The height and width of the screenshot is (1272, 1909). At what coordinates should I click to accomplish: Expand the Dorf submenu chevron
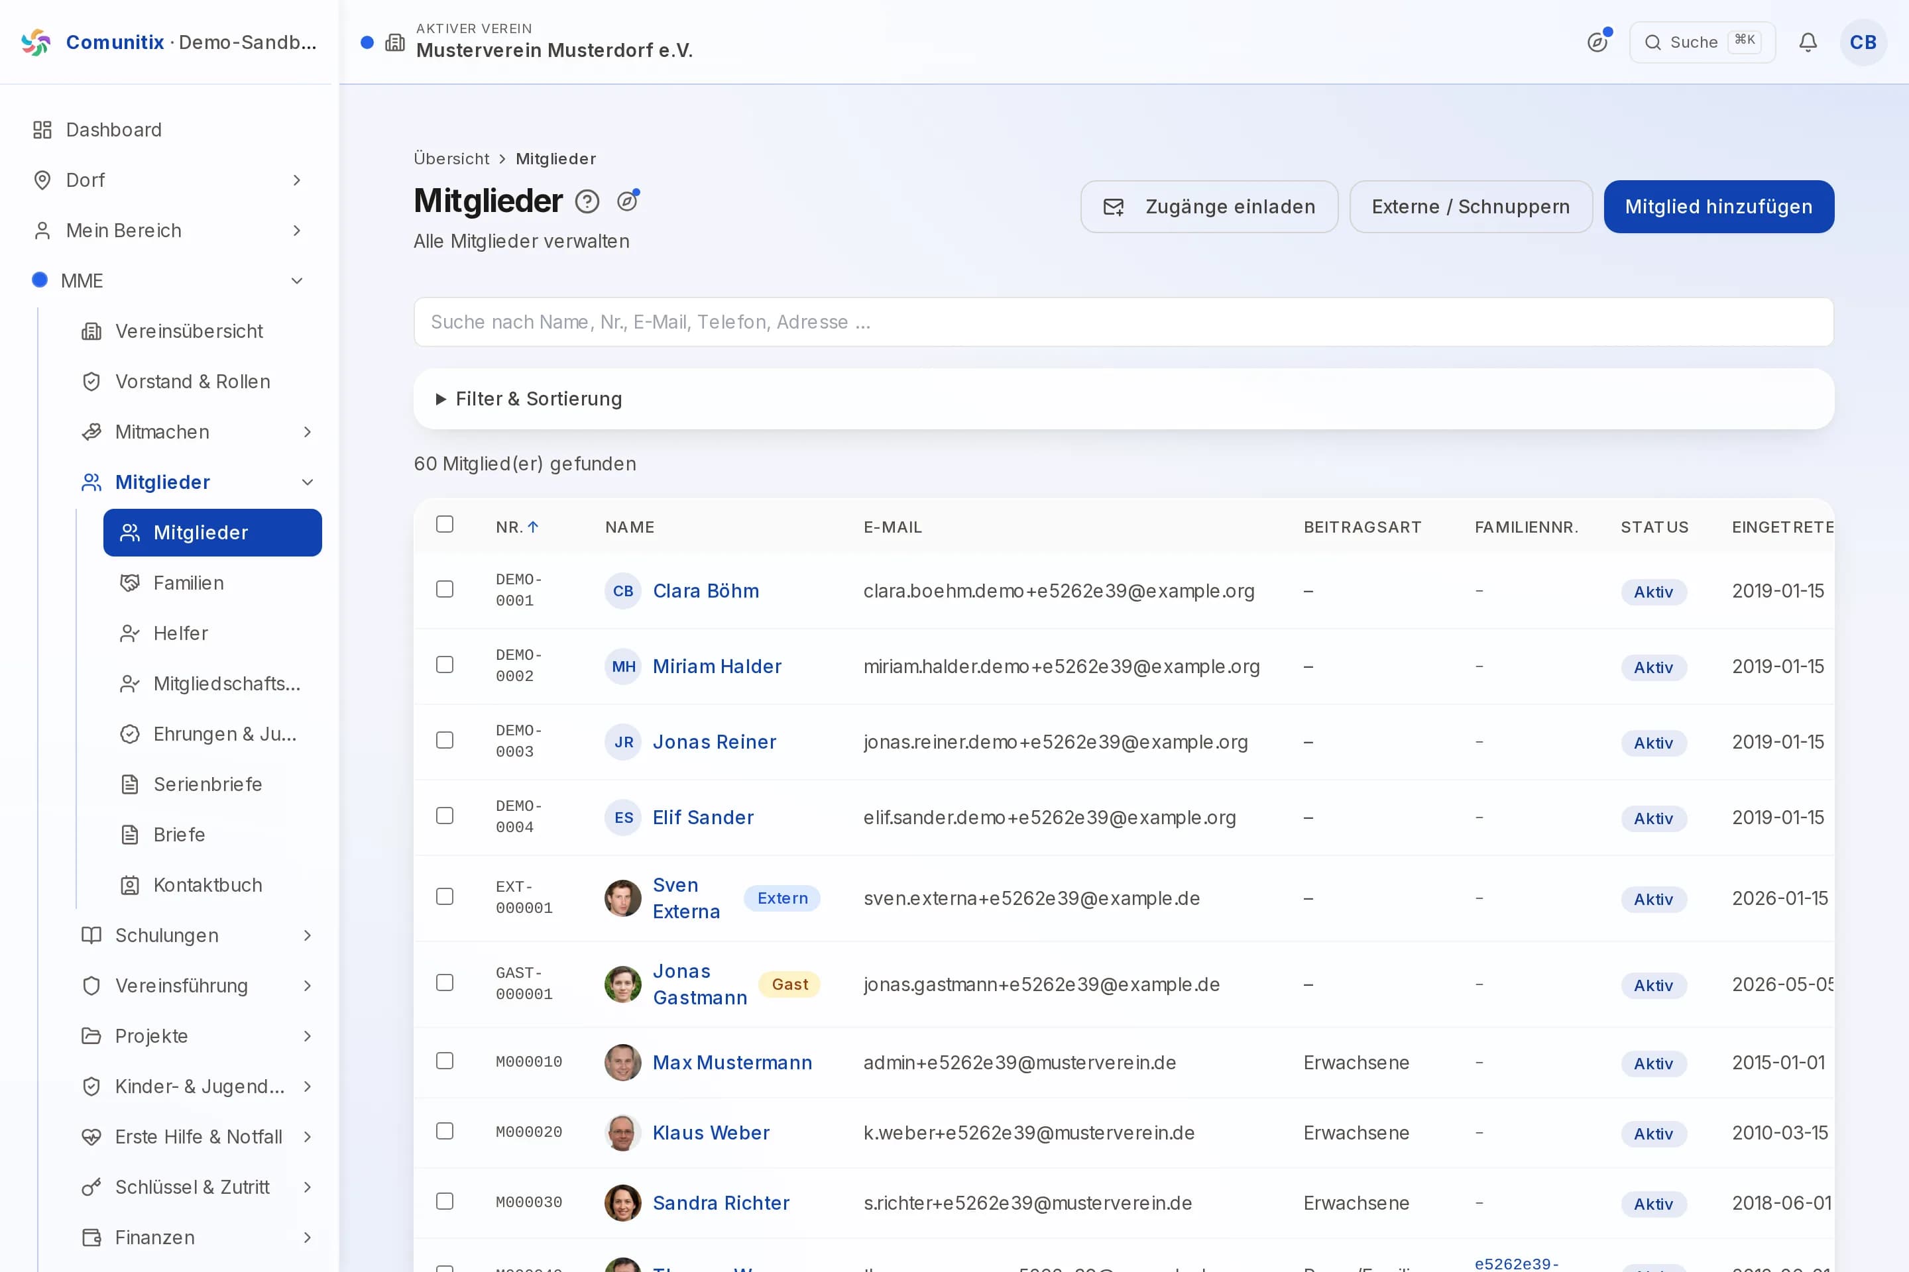pos(297,180)
